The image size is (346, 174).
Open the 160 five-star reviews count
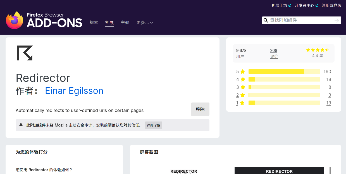coord(327,71)
